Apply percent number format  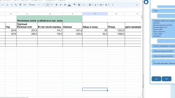point(11,5)
